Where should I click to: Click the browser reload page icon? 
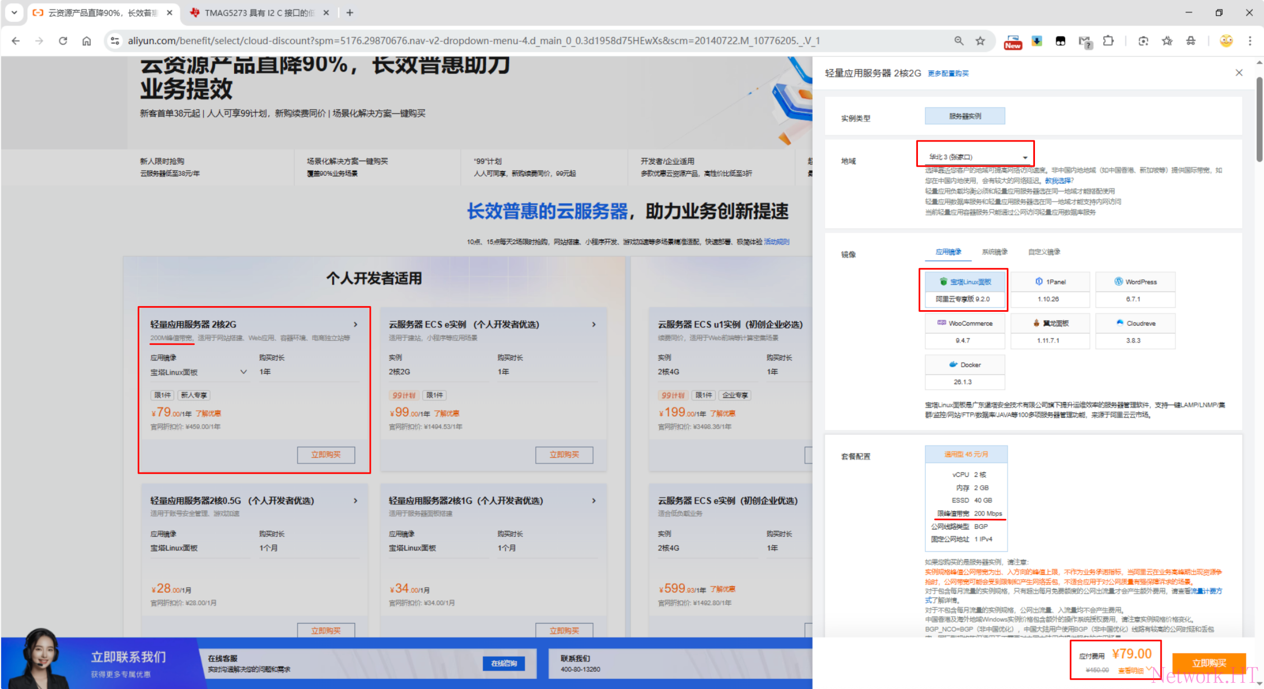(x=63, y=41)
